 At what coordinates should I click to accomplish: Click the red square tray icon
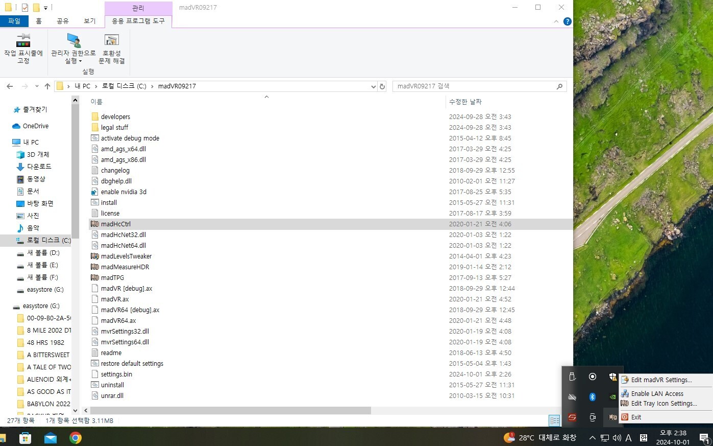click(x=572, y=417)
